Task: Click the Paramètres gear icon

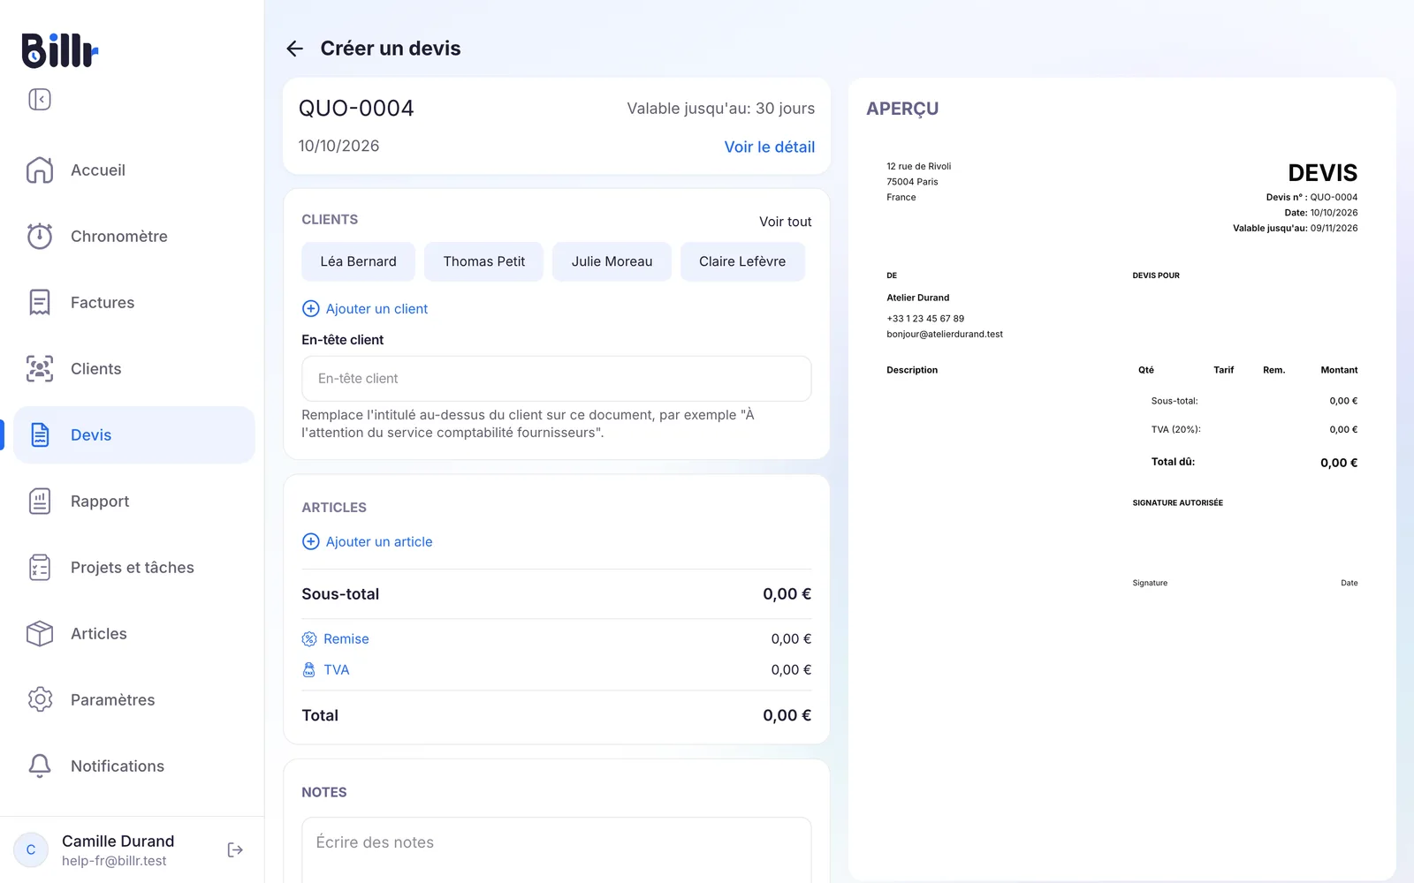Action: pyautogui.click(x=40, y=699)
